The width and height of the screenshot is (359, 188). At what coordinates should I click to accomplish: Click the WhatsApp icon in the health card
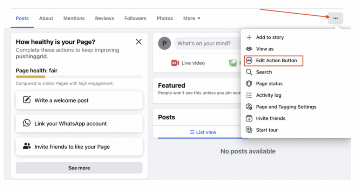[27, 123]
